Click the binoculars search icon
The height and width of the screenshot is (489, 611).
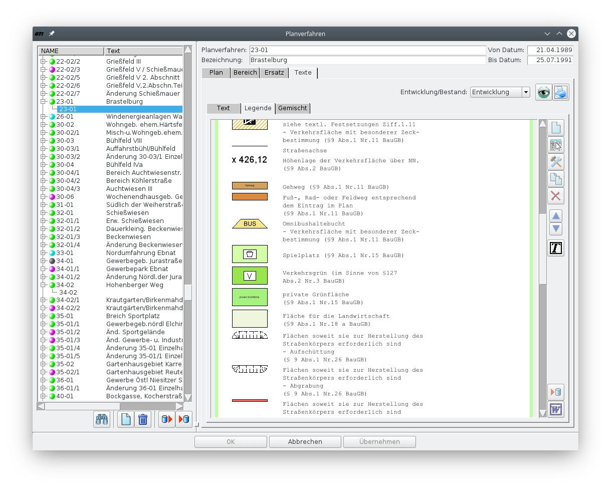tap(102, 419)
